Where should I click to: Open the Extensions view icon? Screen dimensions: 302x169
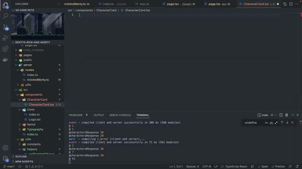5,49
